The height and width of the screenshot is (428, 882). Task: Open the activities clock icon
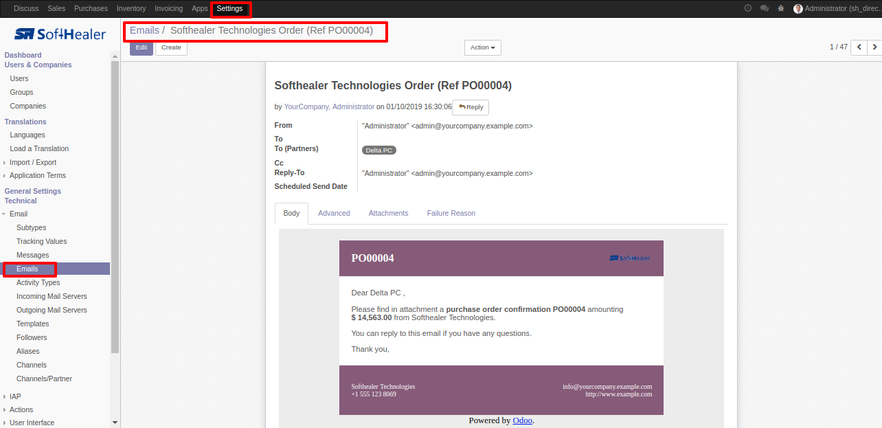coord(748,8)
